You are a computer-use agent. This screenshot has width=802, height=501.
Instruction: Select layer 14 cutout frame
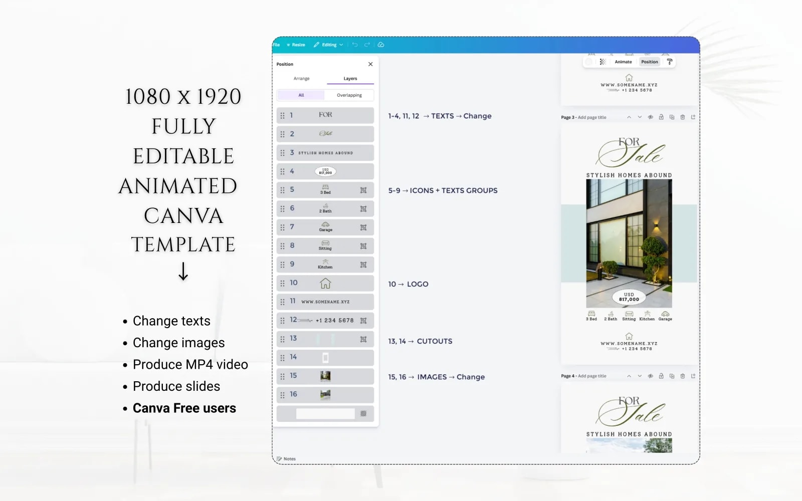point(325,358)
